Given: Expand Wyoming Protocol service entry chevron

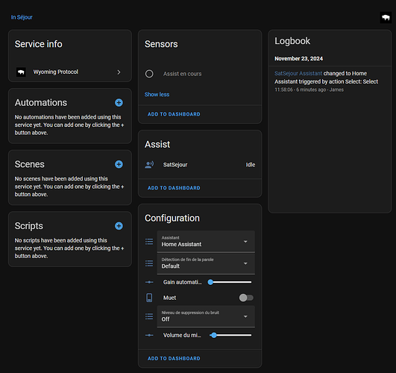Looking at the screenshot, I should 119,72.
